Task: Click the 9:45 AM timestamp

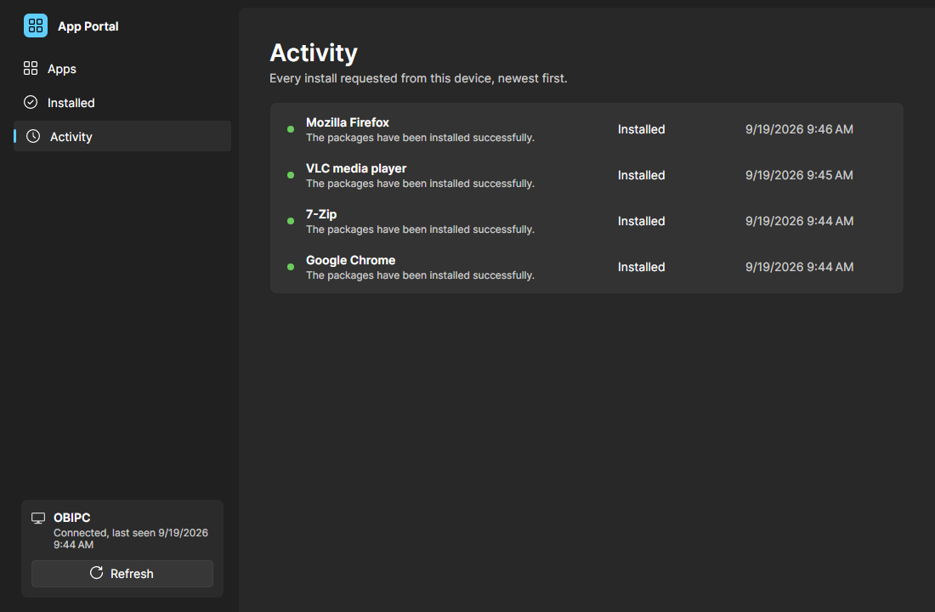Action: 799,175
